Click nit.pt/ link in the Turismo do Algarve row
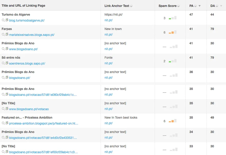Screen dimensions: 226x155 (109, 20)
